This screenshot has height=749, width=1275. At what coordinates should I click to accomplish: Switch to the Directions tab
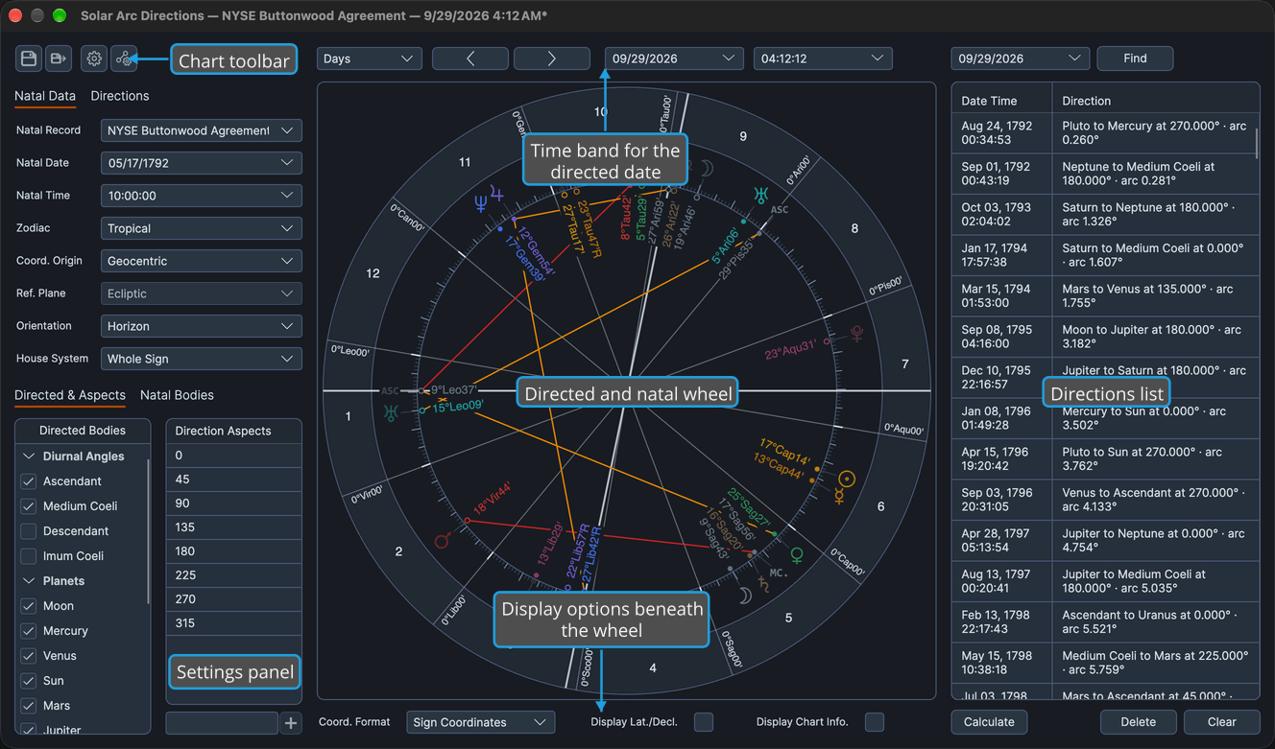[120, 96]
